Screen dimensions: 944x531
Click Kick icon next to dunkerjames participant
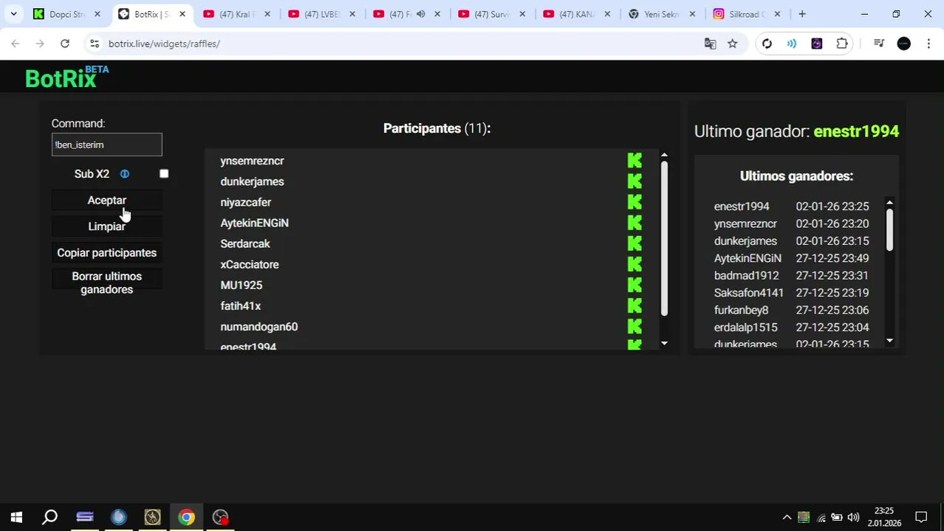coord(635,181)
